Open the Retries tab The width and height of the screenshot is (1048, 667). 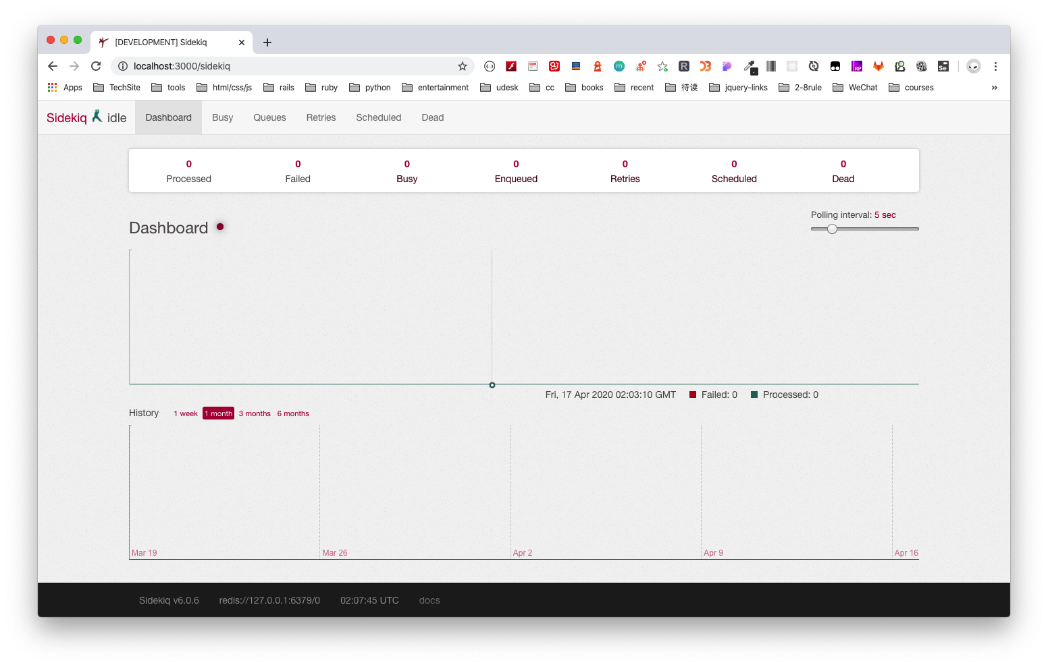point(321,117)
